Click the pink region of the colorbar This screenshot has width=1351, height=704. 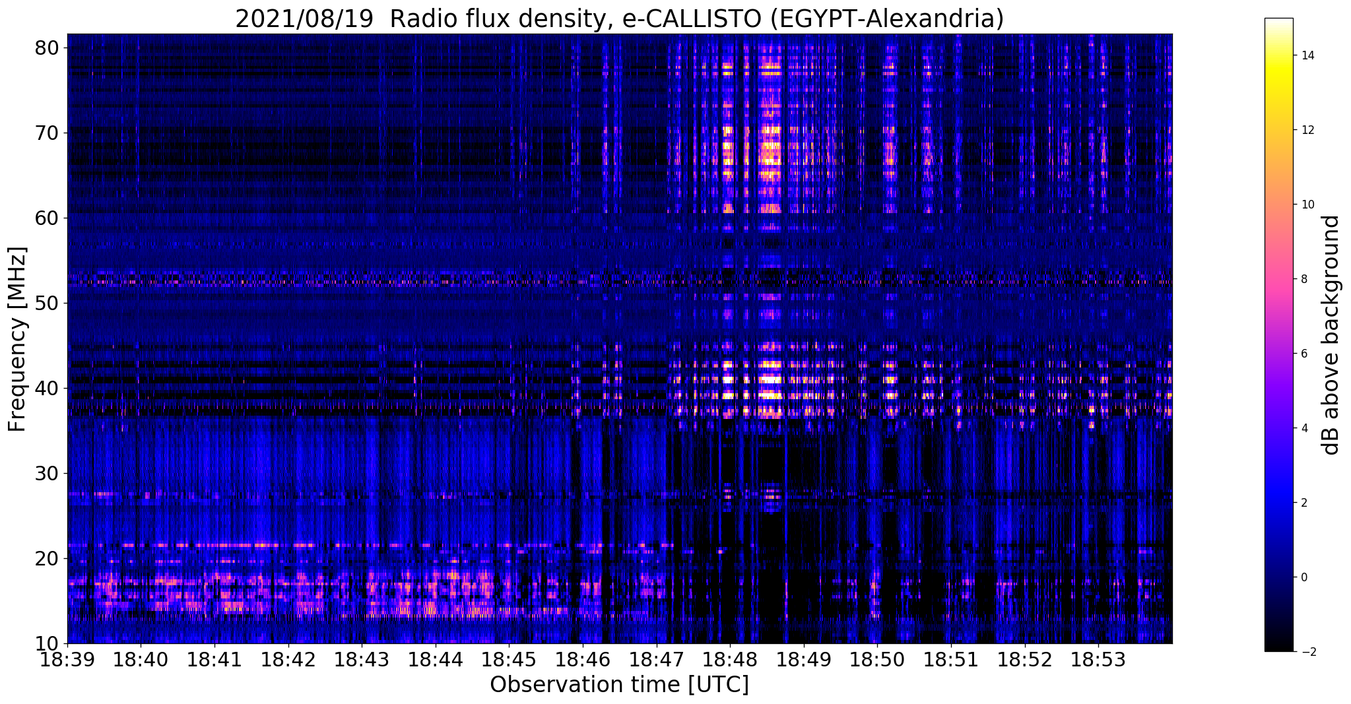coord(1278,279)
